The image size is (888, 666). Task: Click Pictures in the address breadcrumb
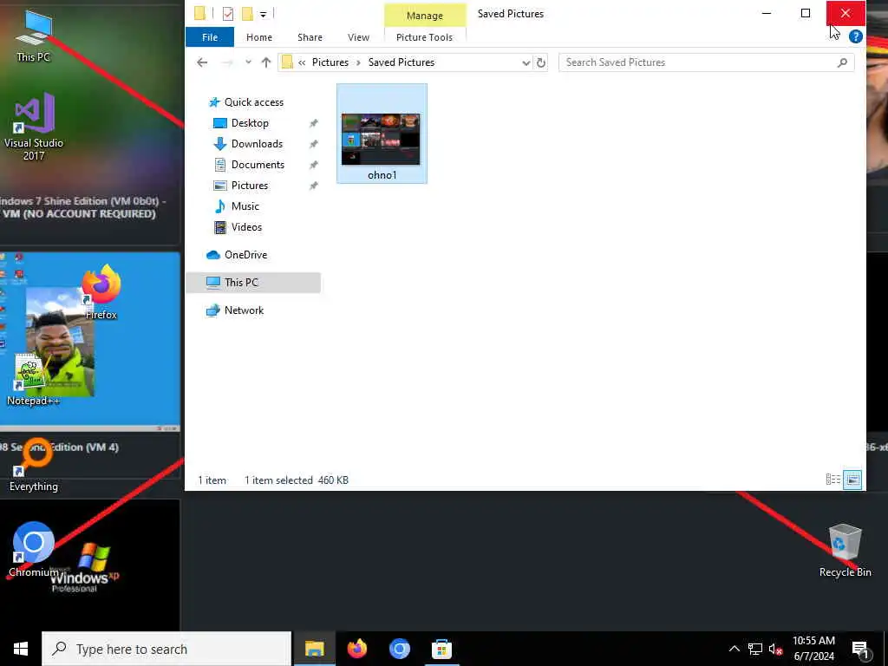coord(330,62)
